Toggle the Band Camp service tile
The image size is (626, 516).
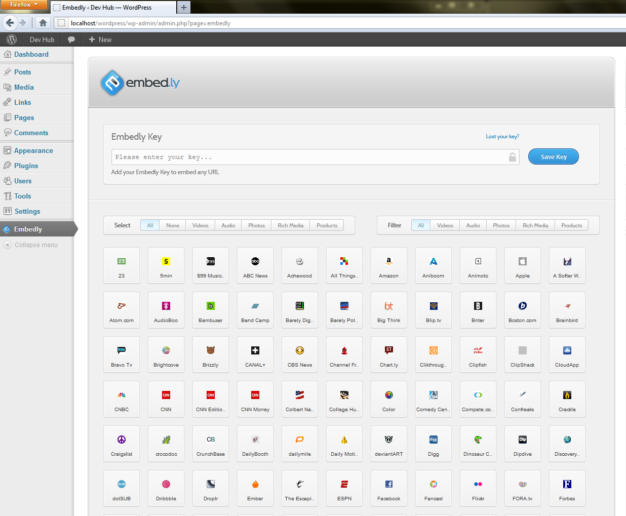(x=255, y=310)
